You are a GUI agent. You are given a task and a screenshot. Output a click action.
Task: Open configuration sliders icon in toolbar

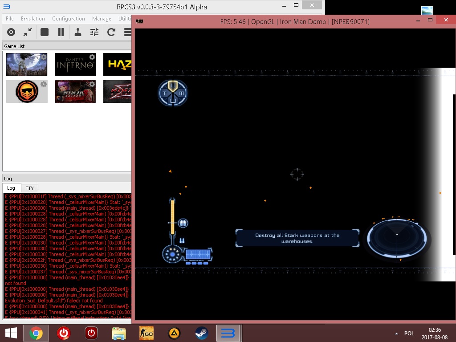[94, 32]
